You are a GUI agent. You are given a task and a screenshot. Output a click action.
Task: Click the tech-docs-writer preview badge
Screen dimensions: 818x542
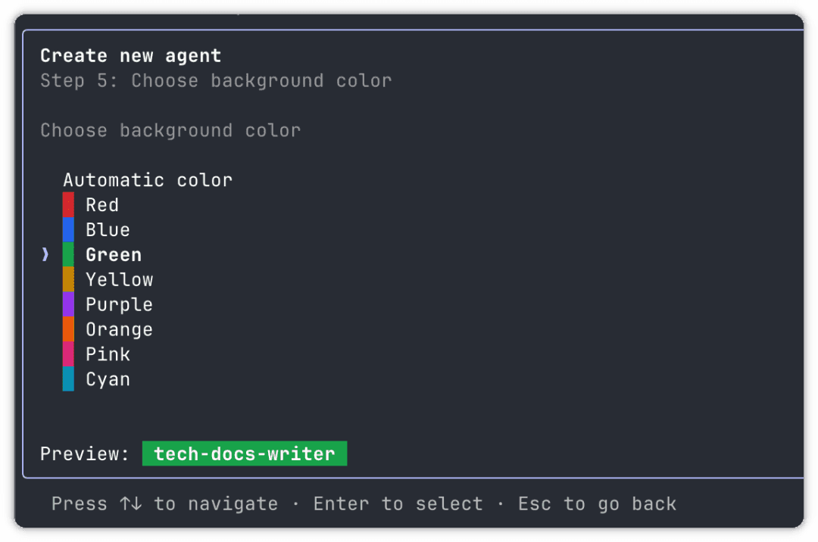pyautogui.click(x=244, y=454)
